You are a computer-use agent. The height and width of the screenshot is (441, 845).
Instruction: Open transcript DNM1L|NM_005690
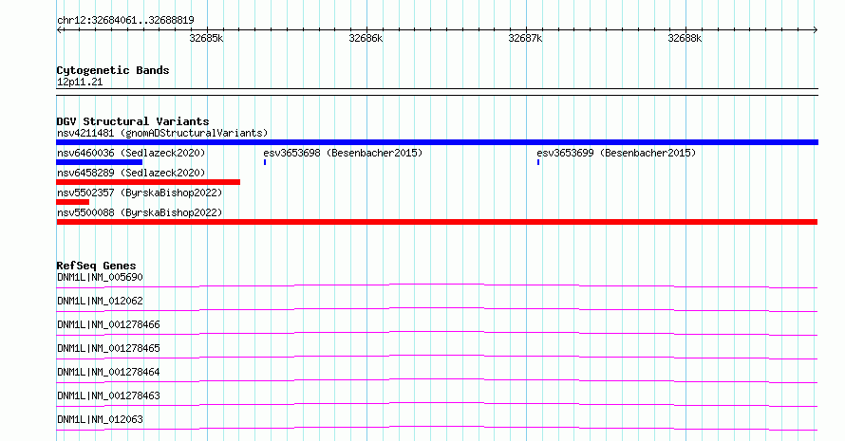(101, 277)
